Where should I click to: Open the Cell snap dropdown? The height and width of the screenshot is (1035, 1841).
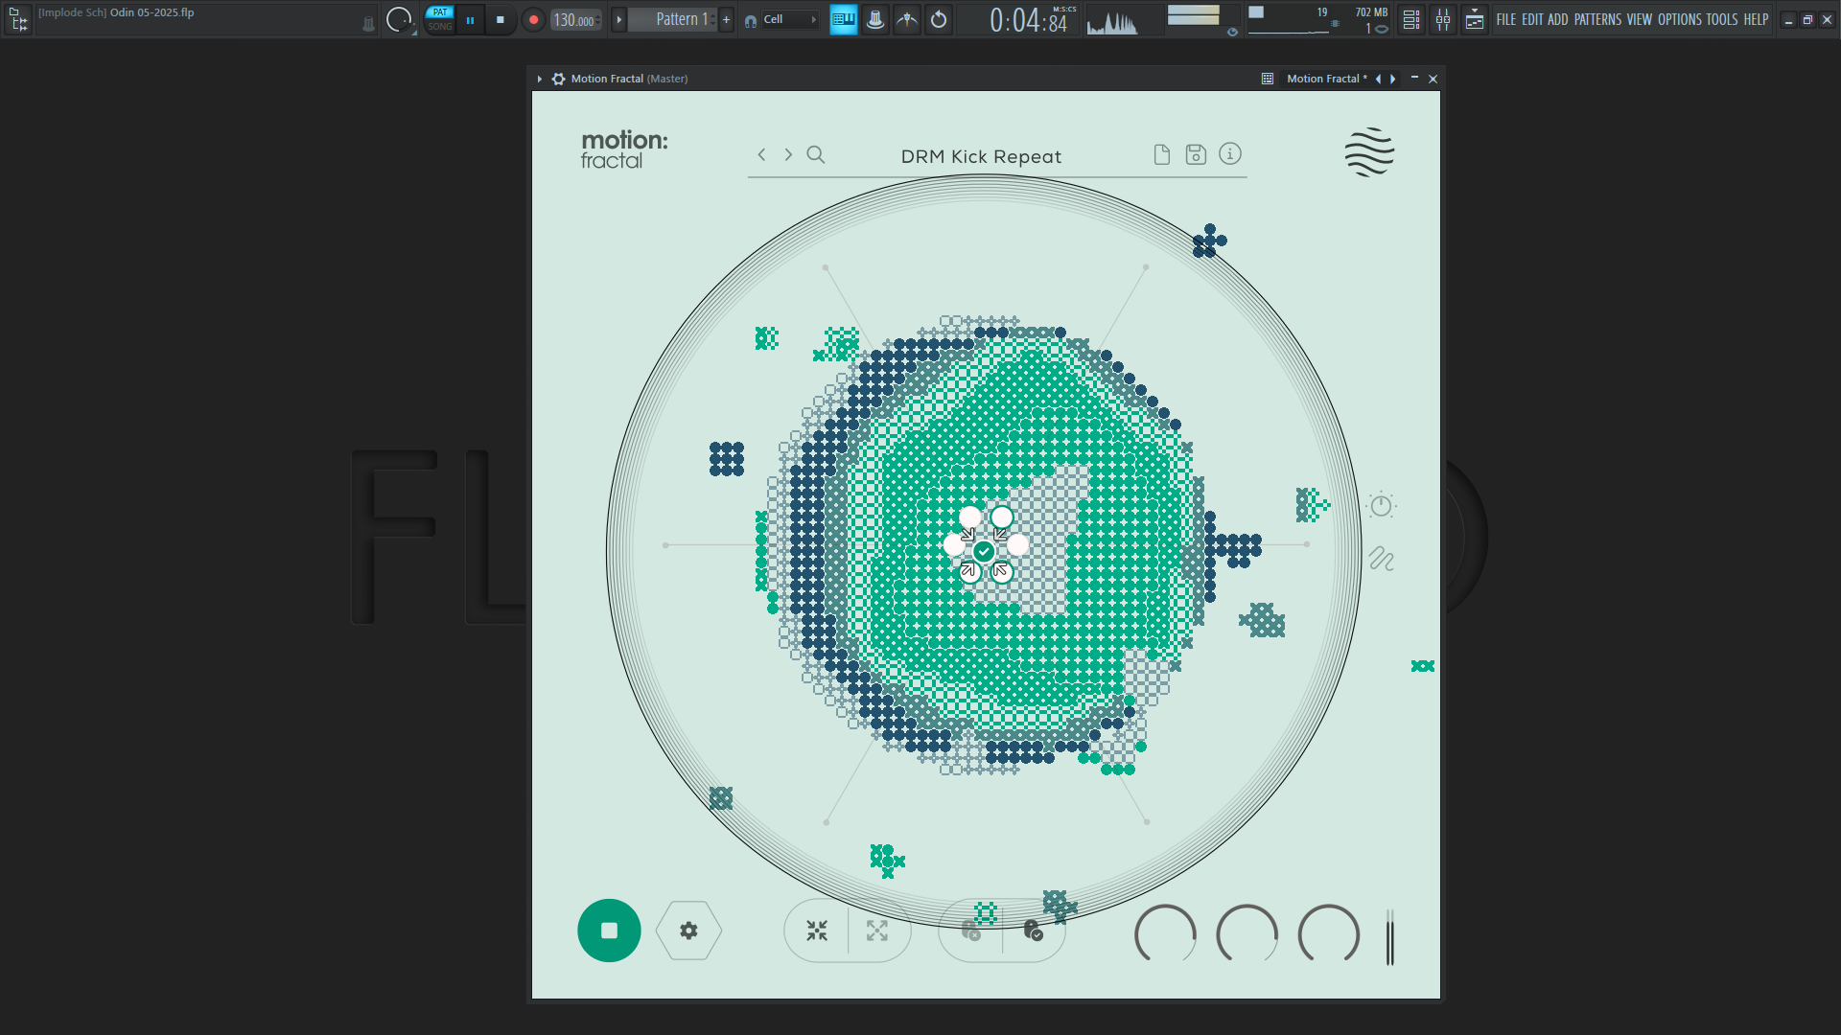tap(786, 19)
